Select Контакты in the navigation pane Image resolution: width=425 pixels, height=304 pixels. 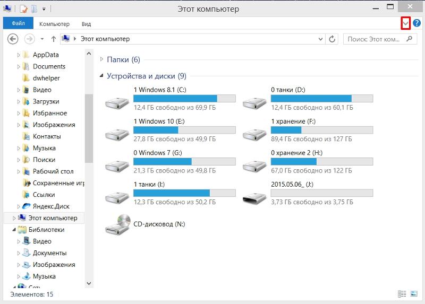(47, 136)
